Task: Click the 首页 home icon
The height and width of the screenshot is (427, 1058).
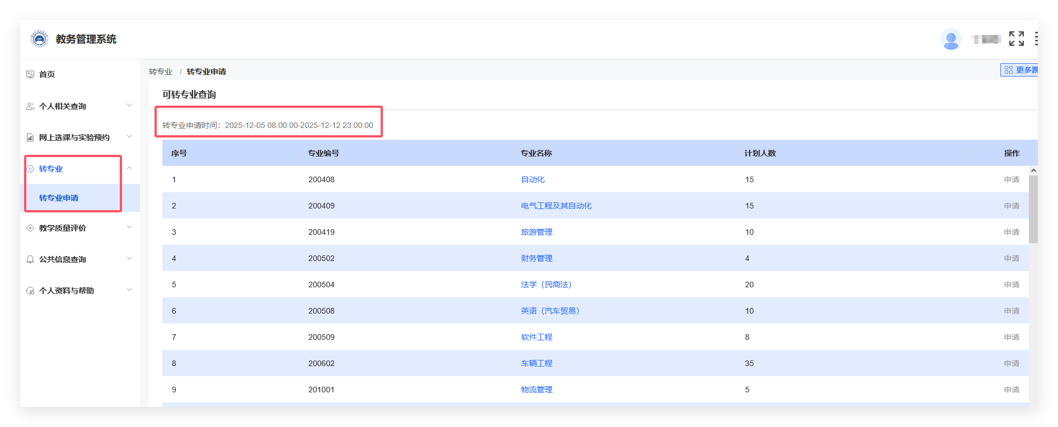Action: 30,74
